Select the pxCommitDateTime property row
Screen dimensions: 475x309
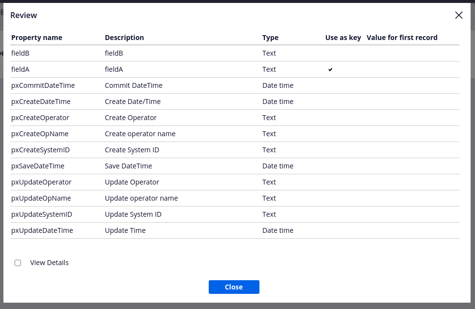(x=43, y=85)
